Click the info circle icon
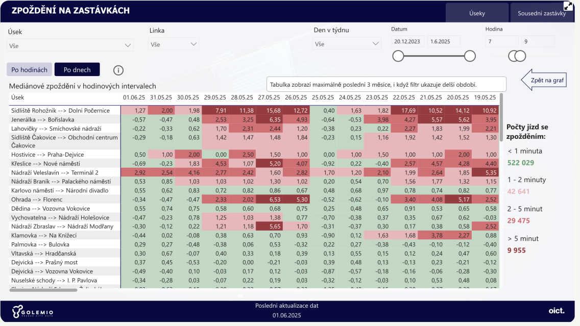This screenshot has height=326, width=580. (118, 70)
